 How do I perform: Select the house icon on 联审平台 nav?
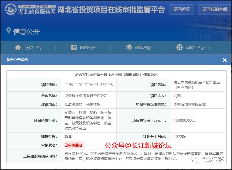pos(17,47)
